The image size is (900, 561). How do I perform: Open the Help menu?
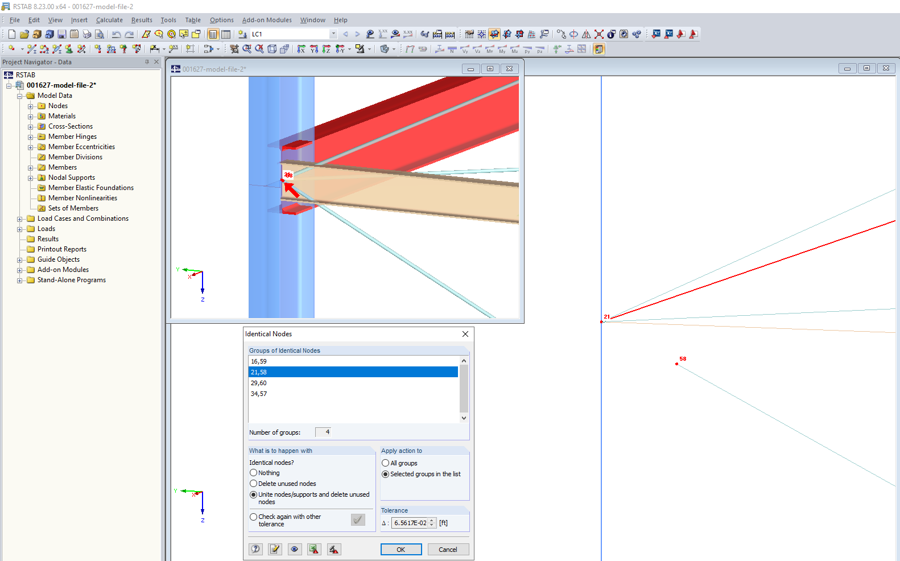(x=341, y=20)
